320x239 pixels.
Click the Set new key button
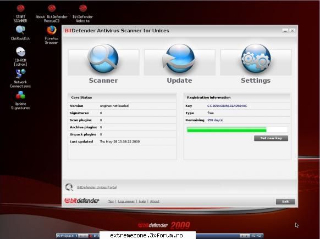click(271, 138)
